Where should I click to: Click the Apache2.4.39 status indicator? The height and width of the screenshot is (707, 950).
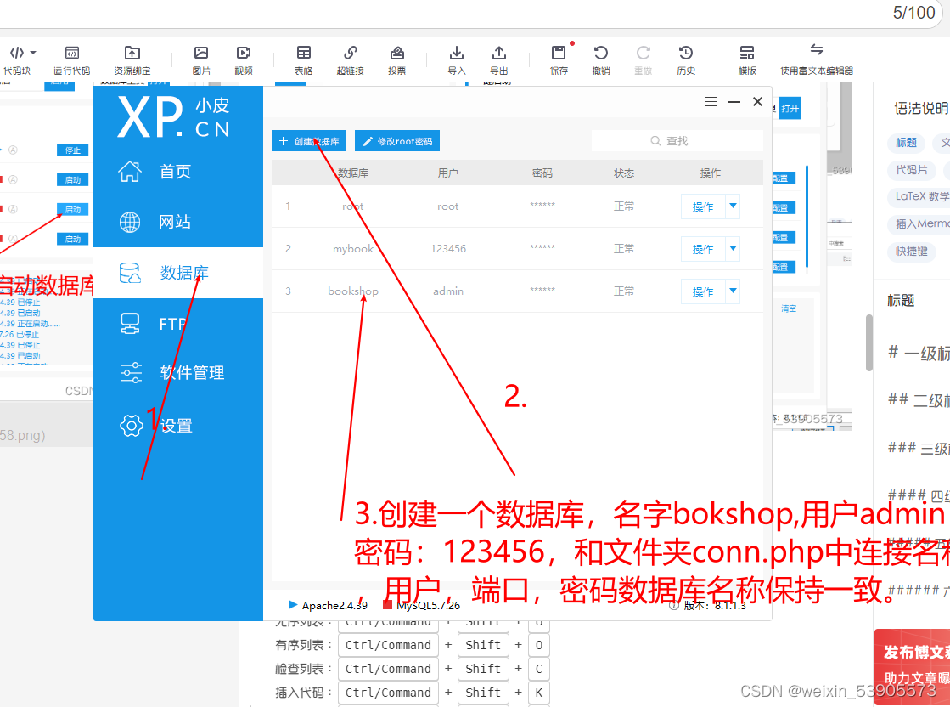[x=328, y=605]
